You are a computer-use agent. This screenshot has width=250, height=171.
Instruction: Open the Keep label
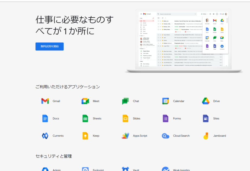click(96, 136)
